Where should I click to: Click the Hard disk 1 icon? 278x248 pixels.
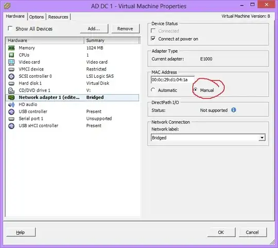pyautogui.click(x=11, y=83)
